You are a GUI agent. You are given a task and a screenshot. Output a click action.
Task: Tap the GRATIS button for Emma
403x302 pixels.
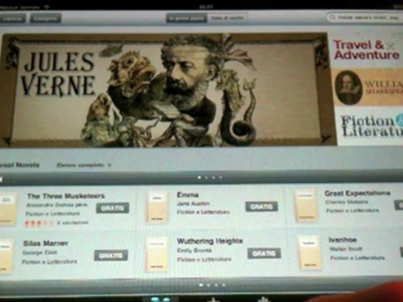pyautogui.click(x=262, y=206)
